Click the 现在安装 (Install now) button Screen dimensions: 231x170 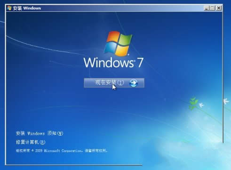[114, 83]
